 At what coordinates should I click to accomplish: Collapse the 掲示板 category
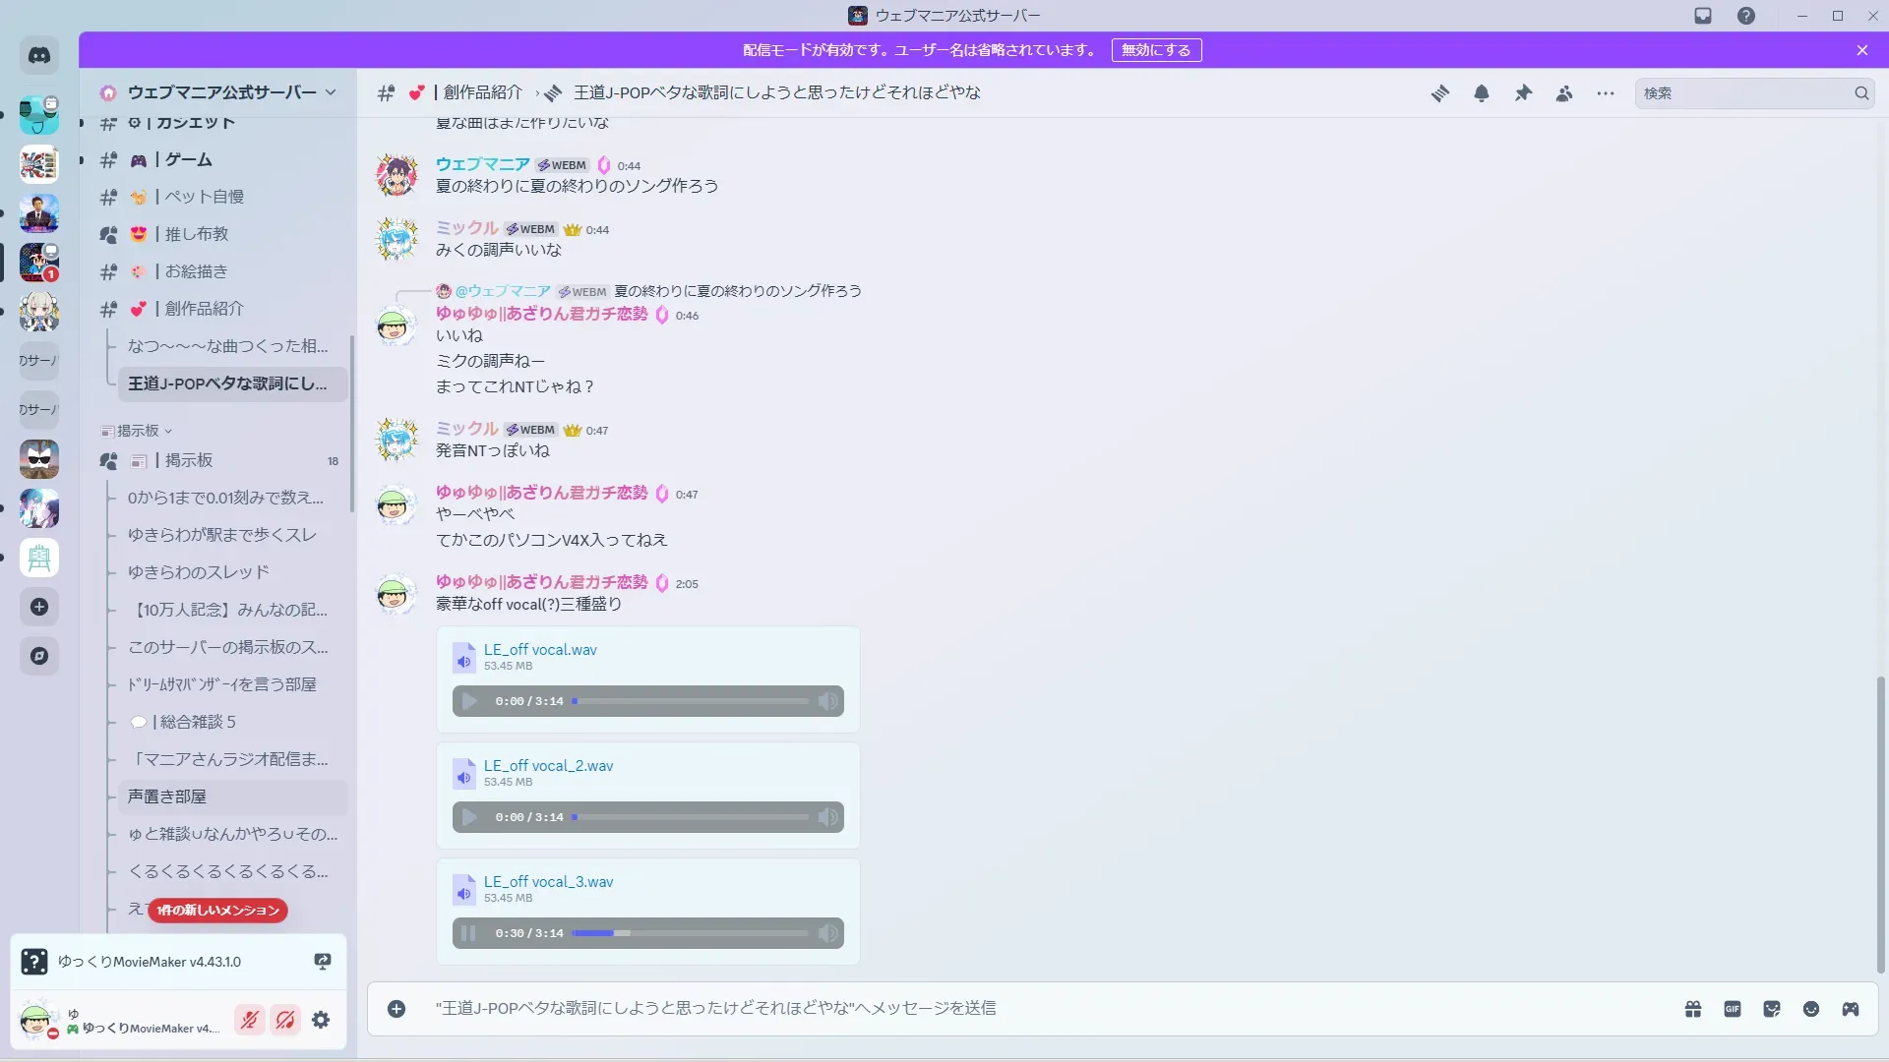[x=138, y=431]
